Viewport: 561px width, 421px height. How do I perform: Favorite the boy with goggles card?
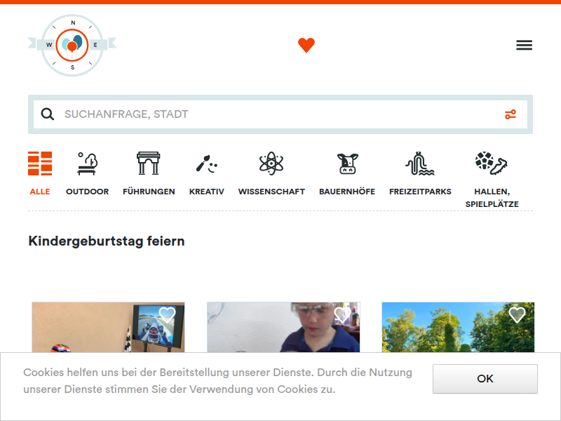coord(342,314)
